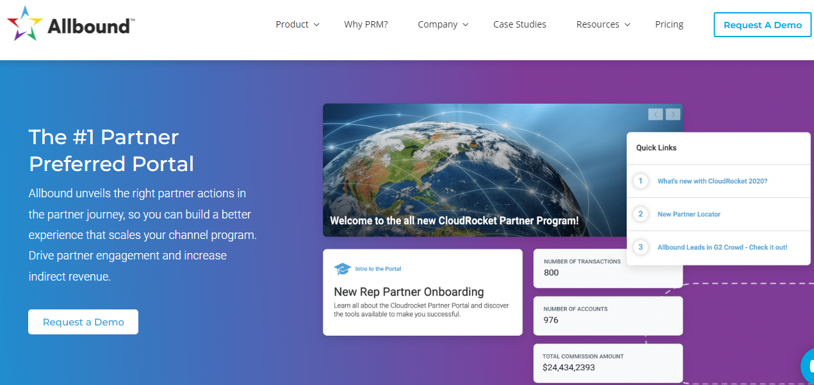
Task: Click the number 1 circle in Quick Links
Action: pos(640,181)
